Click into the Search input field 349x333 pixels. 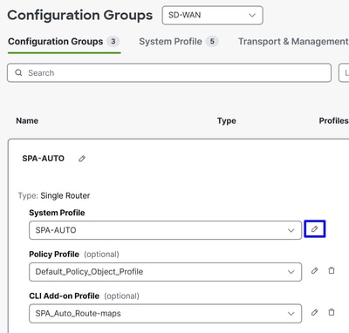tap(169, 72)
